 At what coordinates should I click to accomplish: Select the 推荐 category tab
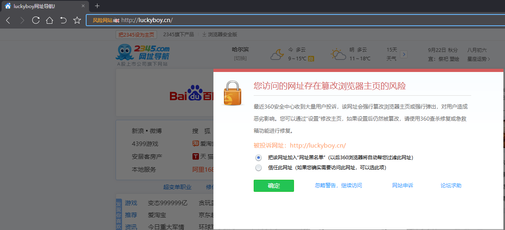pyautogui.click(x=131, y=215)
